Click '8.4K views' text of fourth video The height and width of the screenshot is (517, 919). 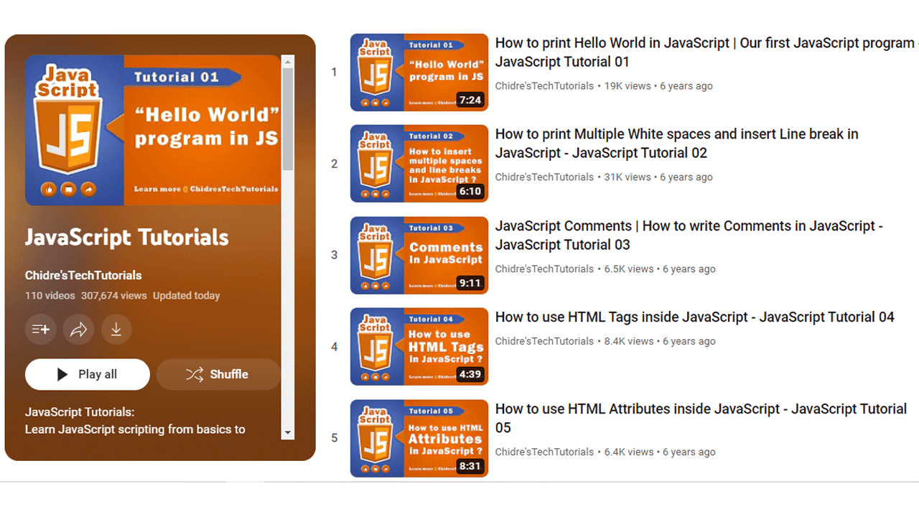pos(629,341)
